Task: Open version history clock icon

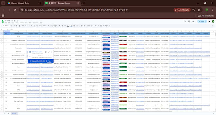Action: pyautogui.click(x=185, y=21)
